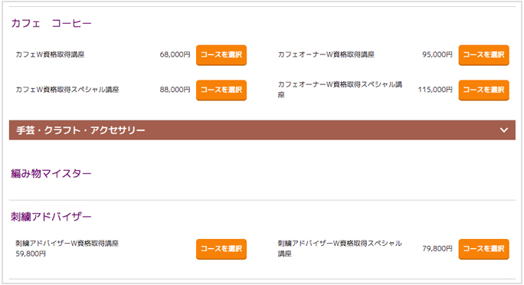The height and width of the screenshot is (285, 524).
Task: Toggle the 手芸・クラフト・アクセサリー category bar
Action: [262, 130]
